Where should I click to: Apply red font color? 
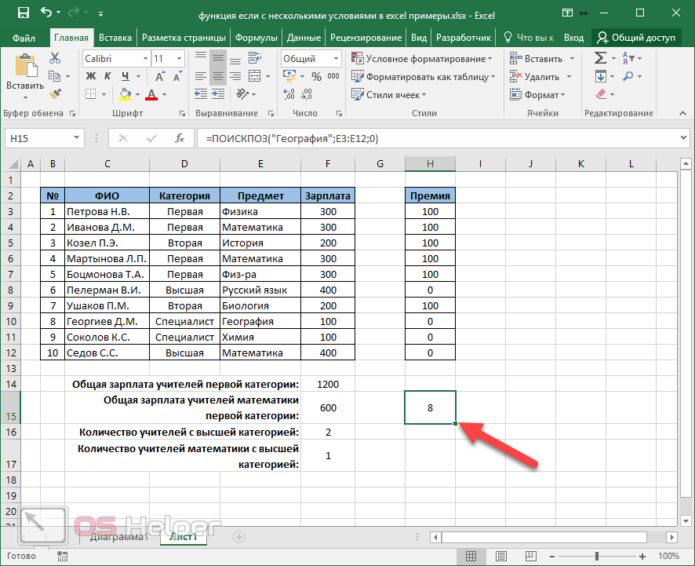point(151,94)
